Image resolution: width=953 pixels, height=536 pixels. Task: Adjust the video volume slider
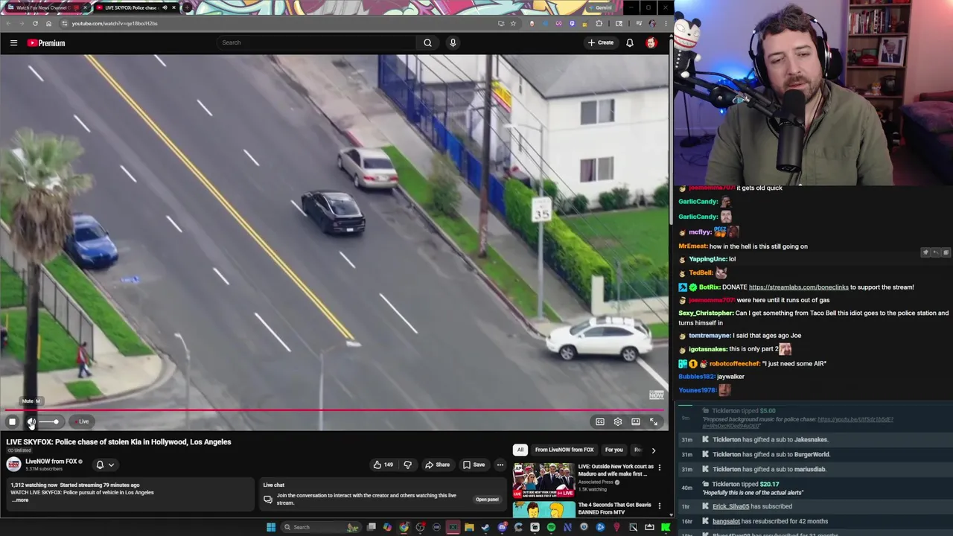tap(49, 421)
